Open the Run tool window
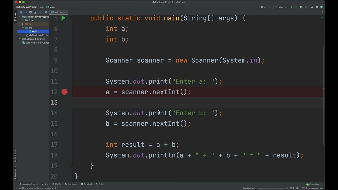Screen dimensions: 338x190 45,184
